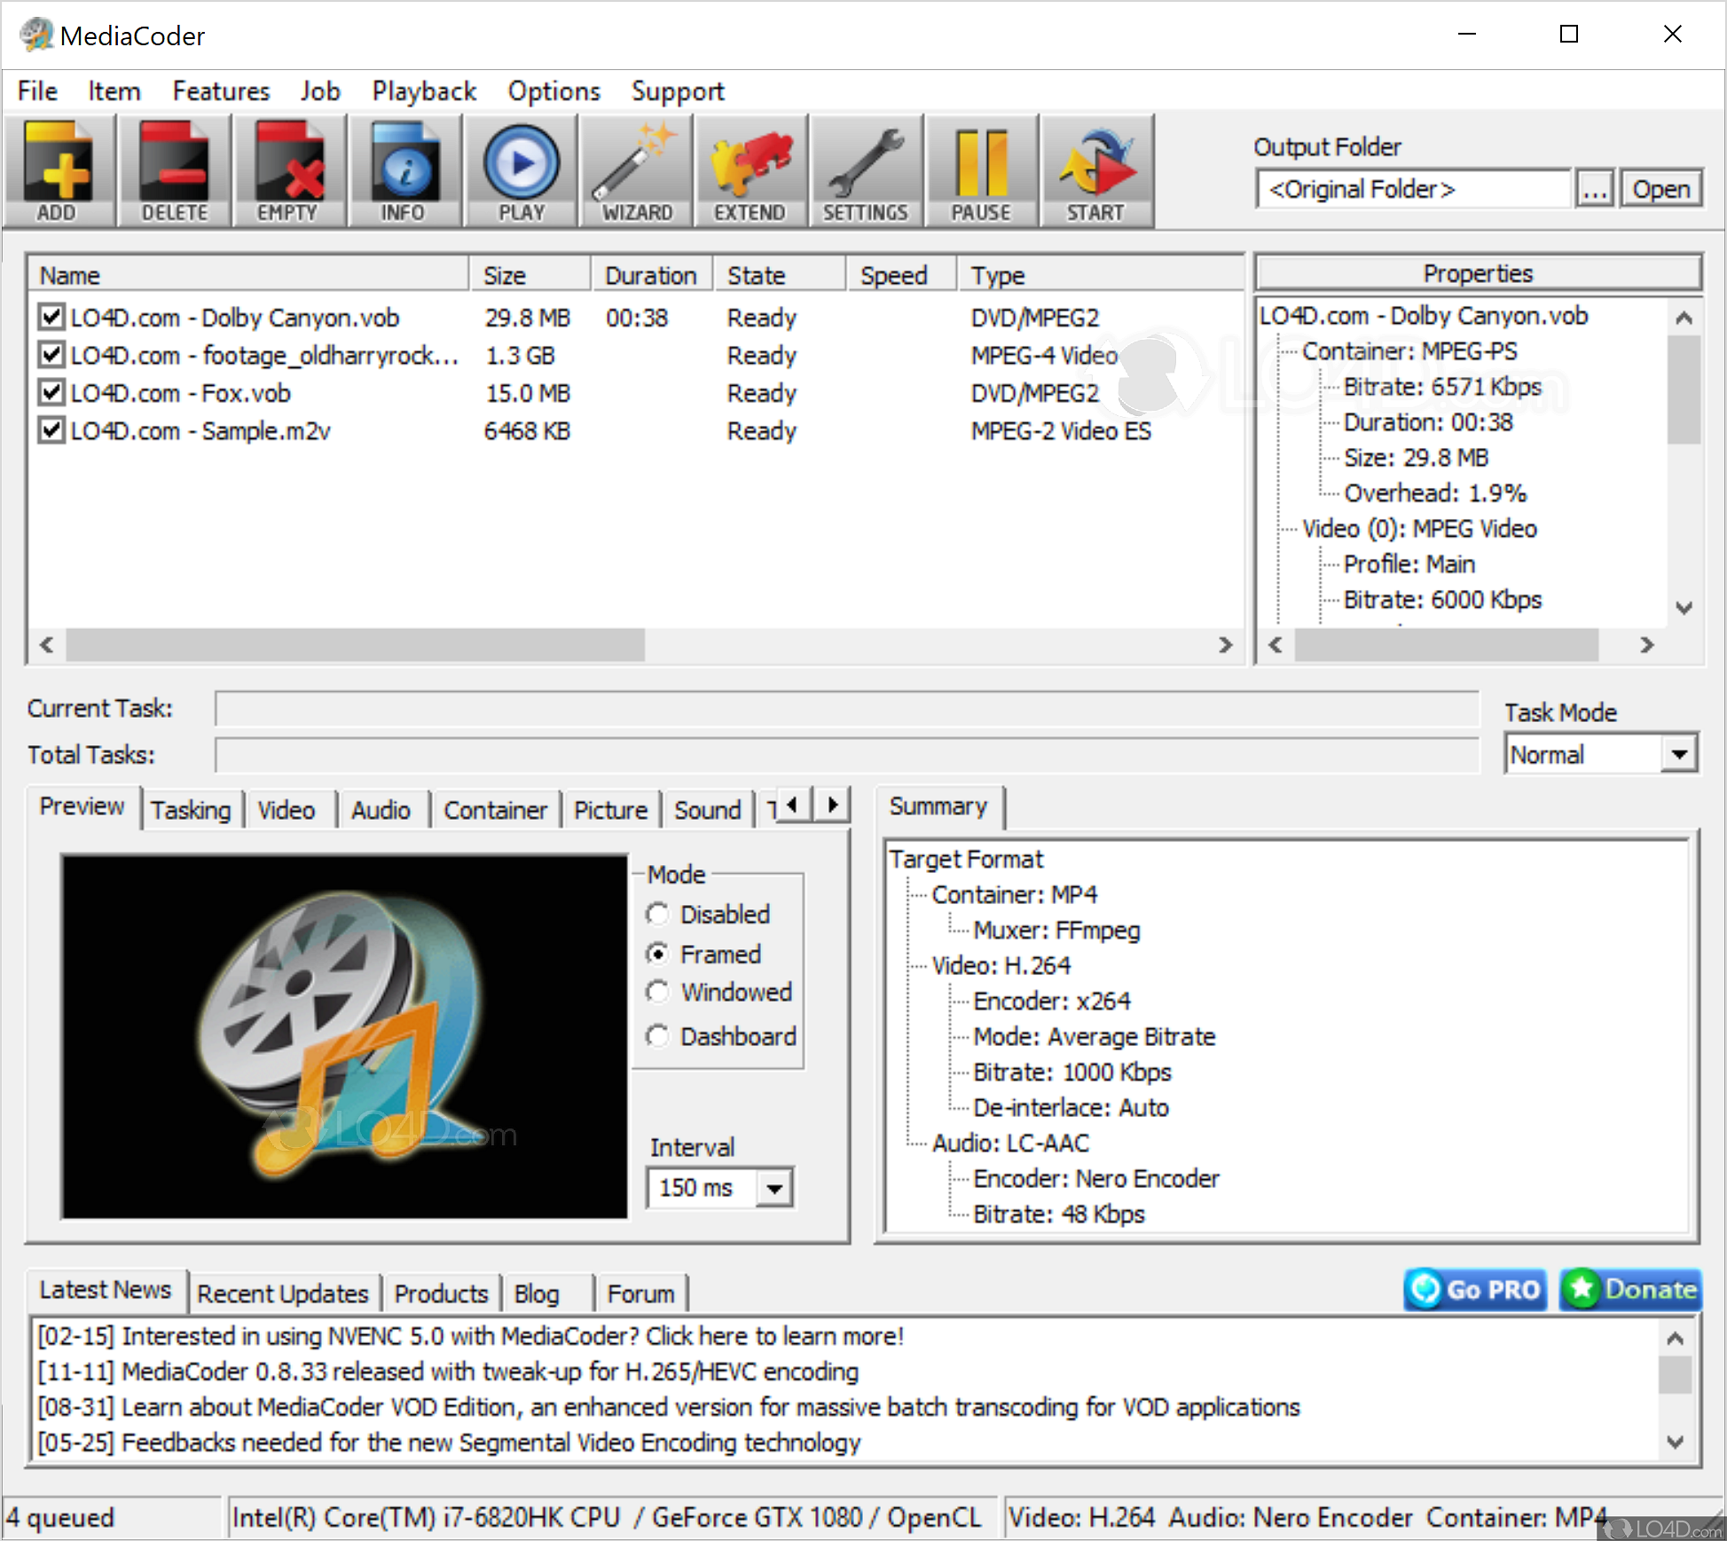Open the Playback menu

click(423, 90)
